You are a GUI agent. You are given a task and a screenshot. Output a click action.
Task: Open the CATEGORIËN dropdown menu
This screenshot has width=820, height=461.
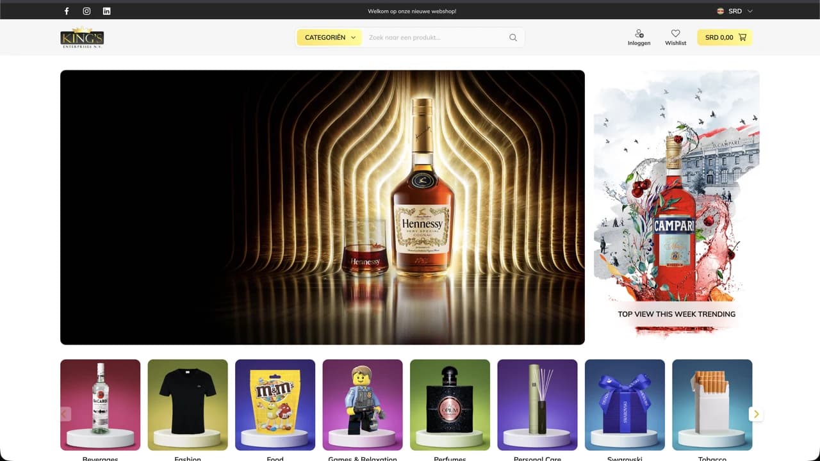[330, 38]
